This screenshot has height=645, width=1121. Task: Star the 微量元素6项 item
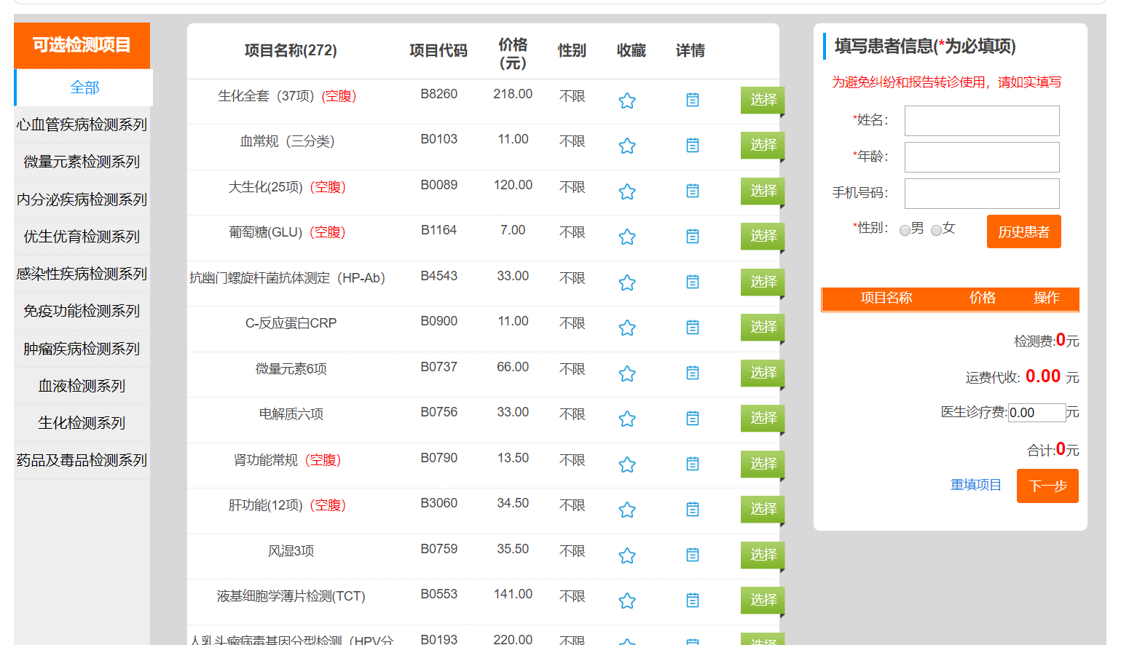pos(627,373)
